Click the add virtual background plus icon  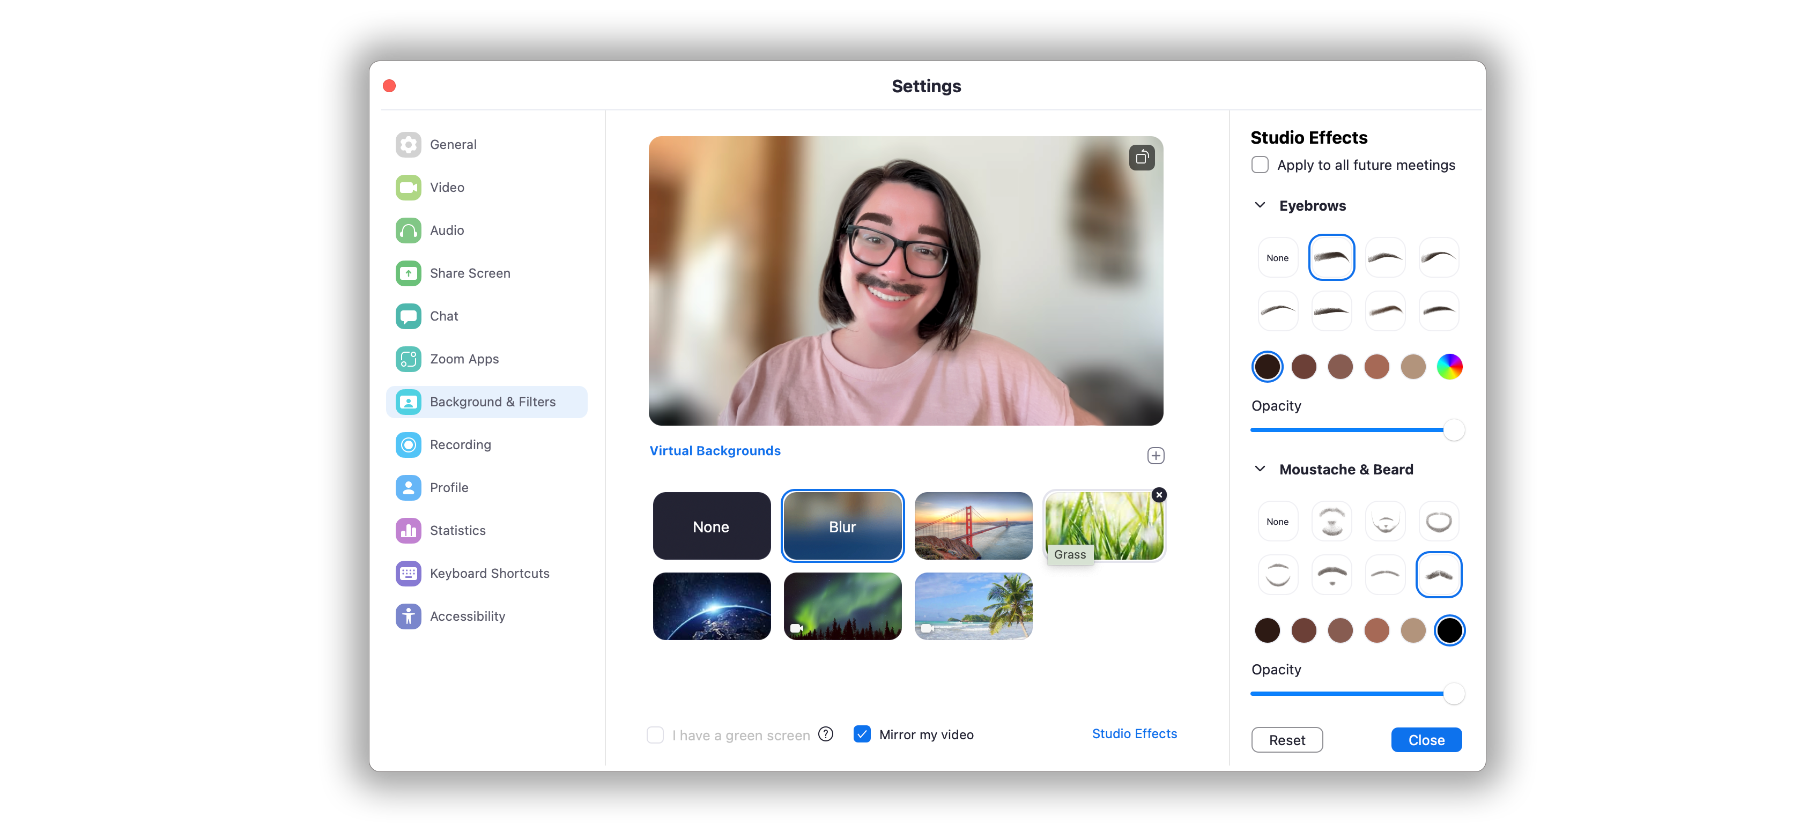pyautogui.click(x=1156, y=455)
